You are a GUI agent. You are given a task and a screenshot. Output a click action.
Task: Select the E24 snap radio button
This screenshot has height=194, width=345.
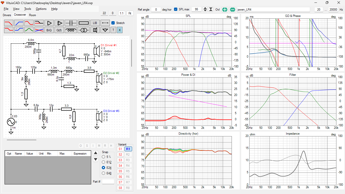tap(103, 168)
